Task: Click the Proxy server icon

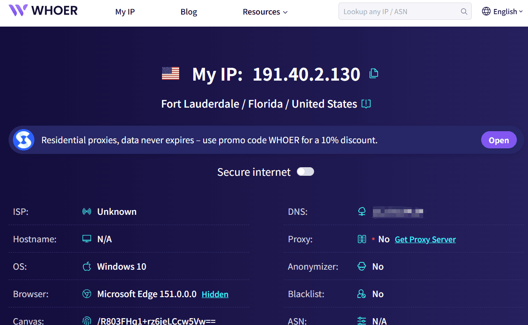Action: pos(362,239)
